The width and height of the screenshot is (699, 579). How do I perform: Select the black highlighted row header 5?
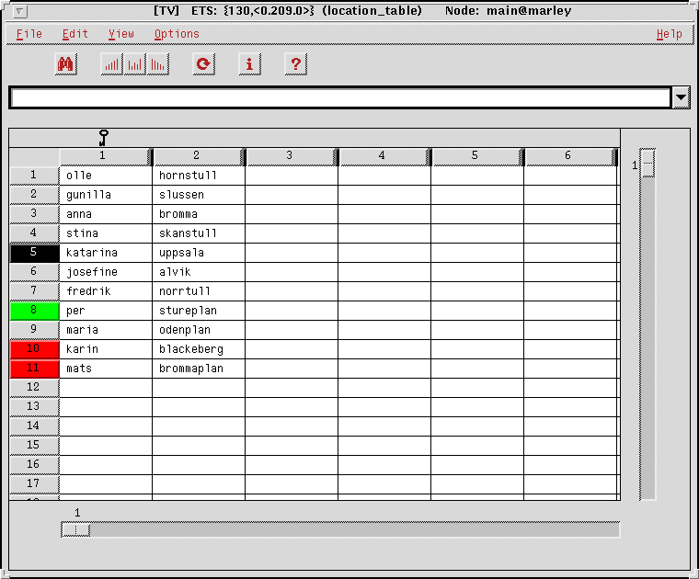(34, 253)
